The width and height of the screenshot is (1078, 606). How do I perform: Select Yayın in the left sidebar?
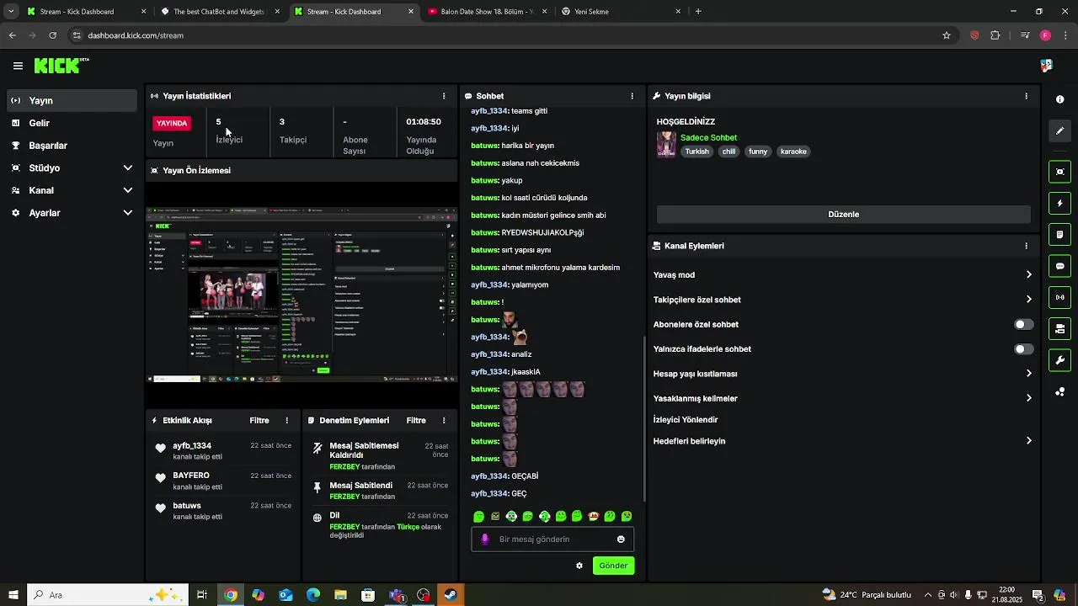[x=72, y=100]
